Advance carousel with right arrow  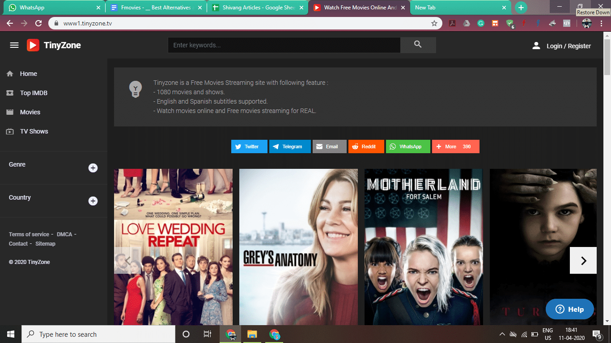pos(583,260)
